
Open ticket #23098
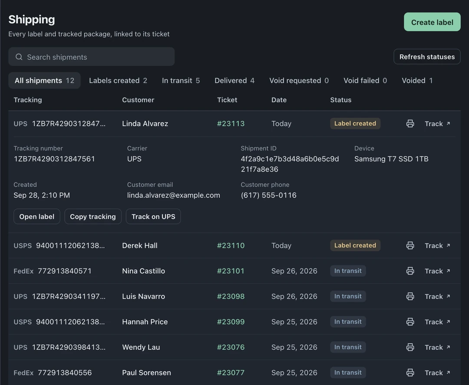point(231,296)
